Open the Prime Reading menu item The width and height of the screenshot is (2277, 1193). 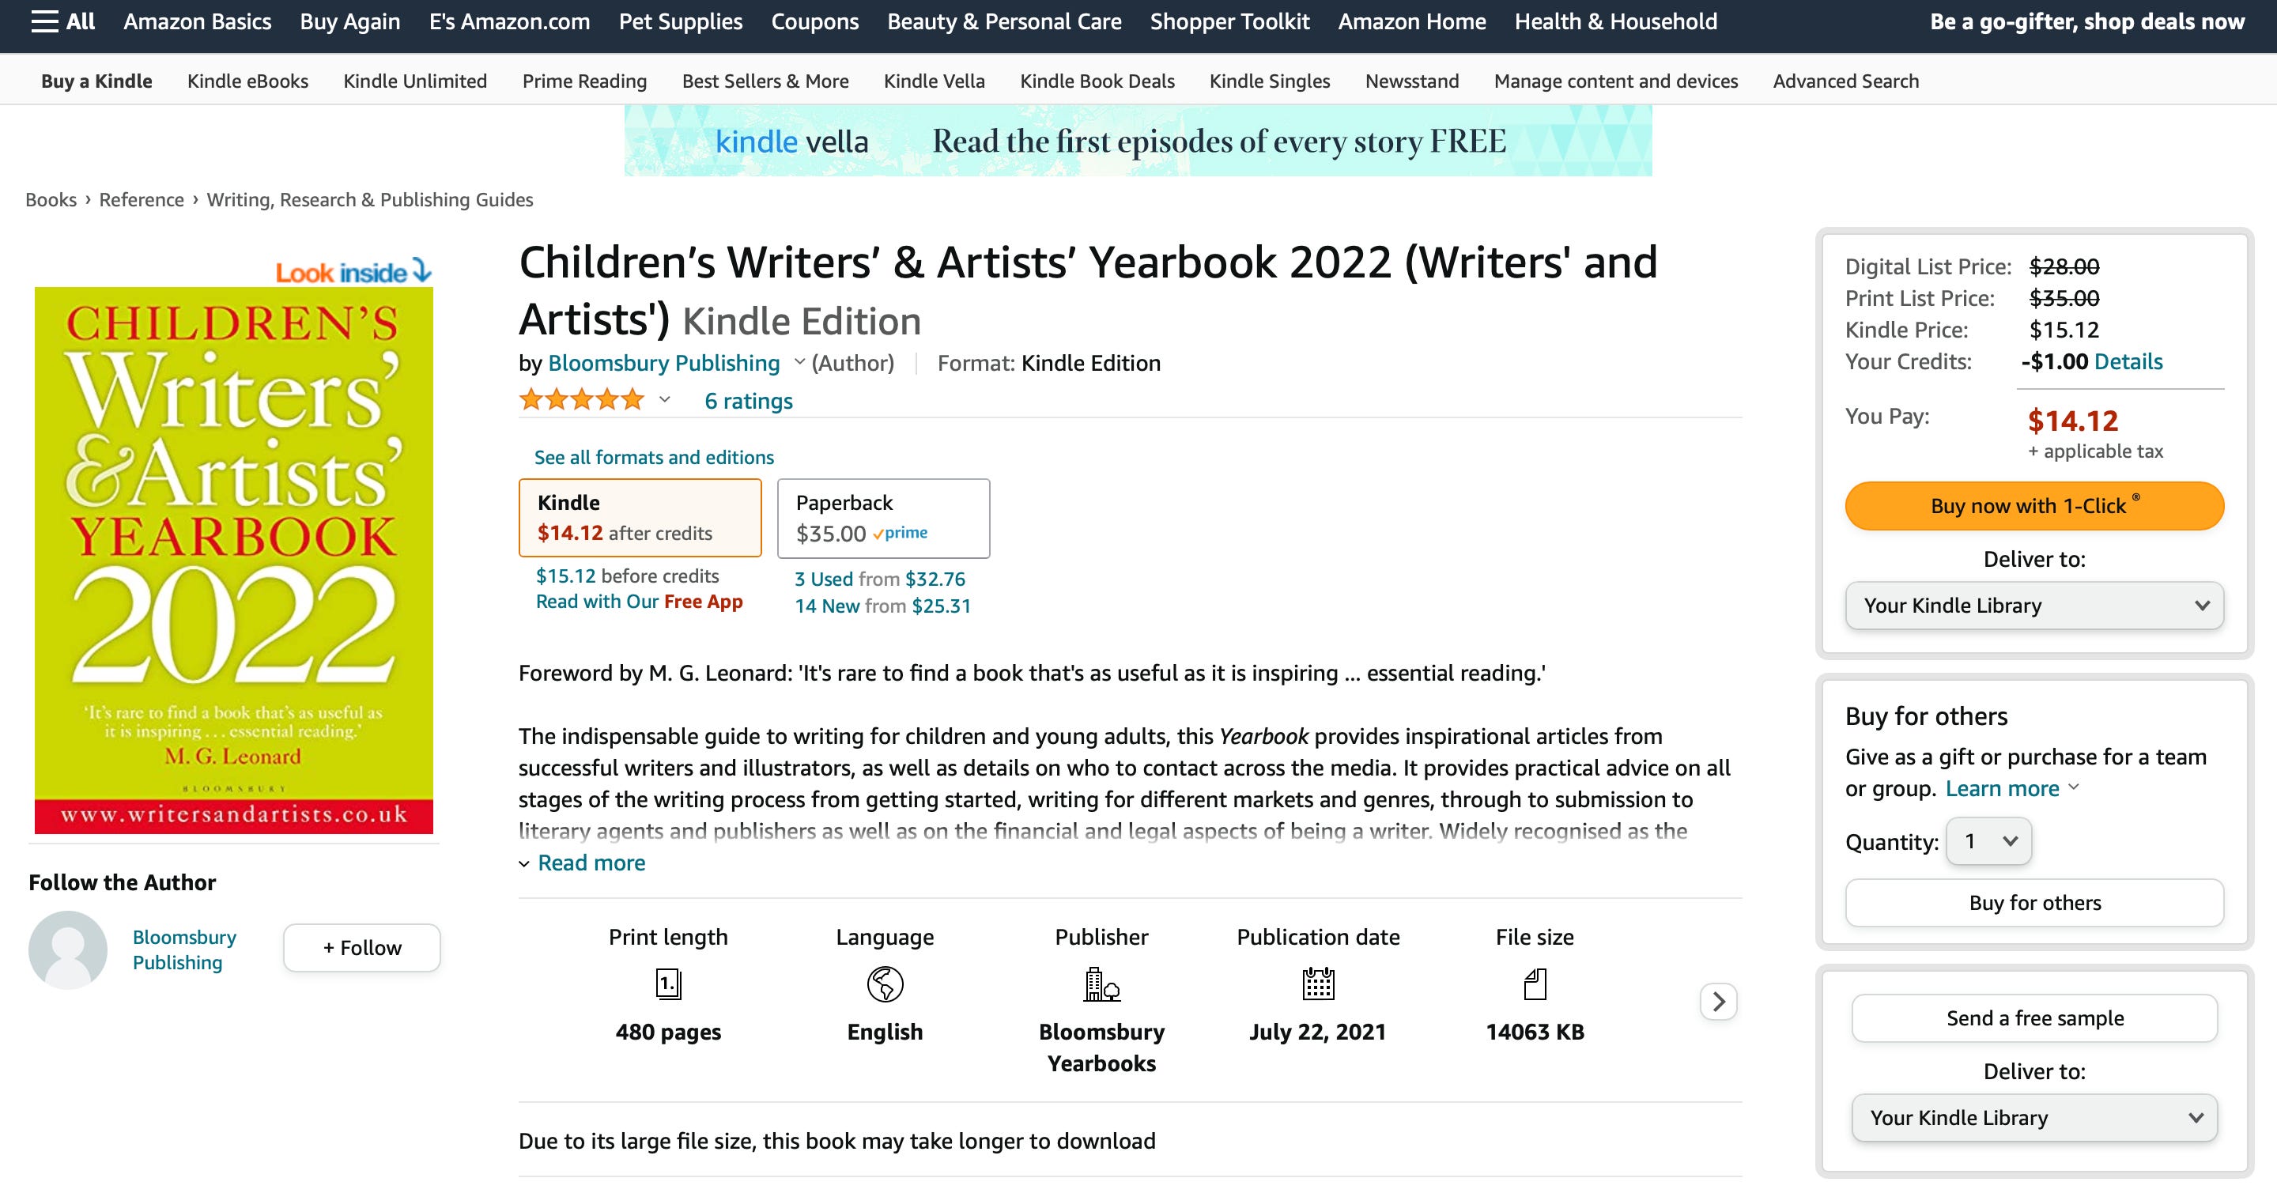584,81
